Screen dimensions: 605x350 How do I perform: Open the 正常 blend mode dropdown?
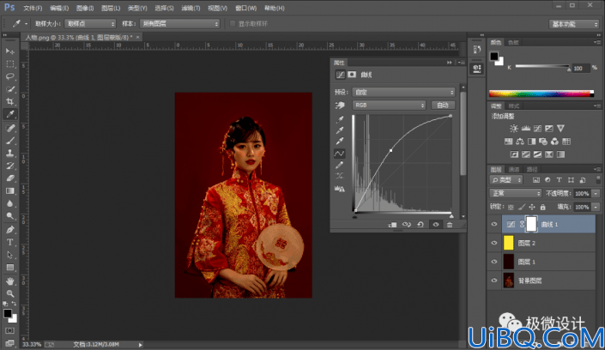516,193
